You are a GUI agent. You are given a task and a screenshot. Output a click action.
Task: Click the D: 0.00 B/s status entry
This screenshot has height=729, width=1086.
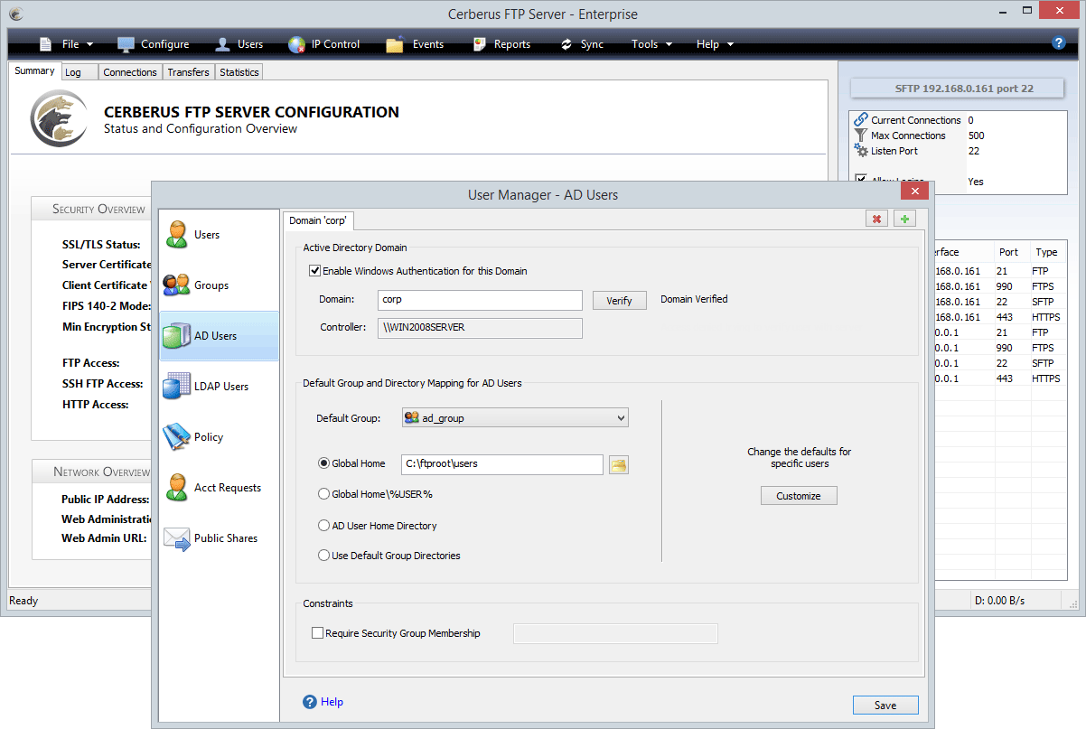(1000, 601)
